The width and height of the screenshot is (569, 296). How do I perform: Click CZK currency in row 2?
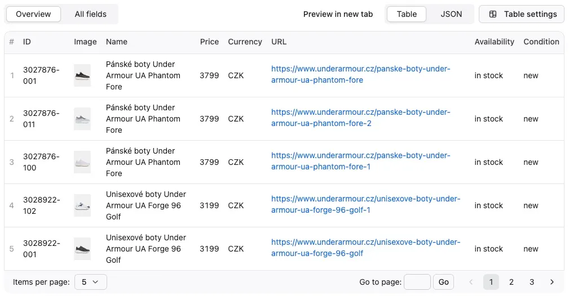point(236,119)
